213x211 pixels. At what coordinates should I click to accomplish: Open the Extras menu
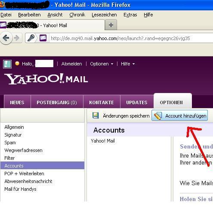(130, 15)
